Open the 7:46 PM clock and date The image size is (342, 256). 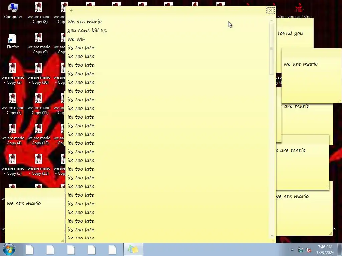click(325, 250)
